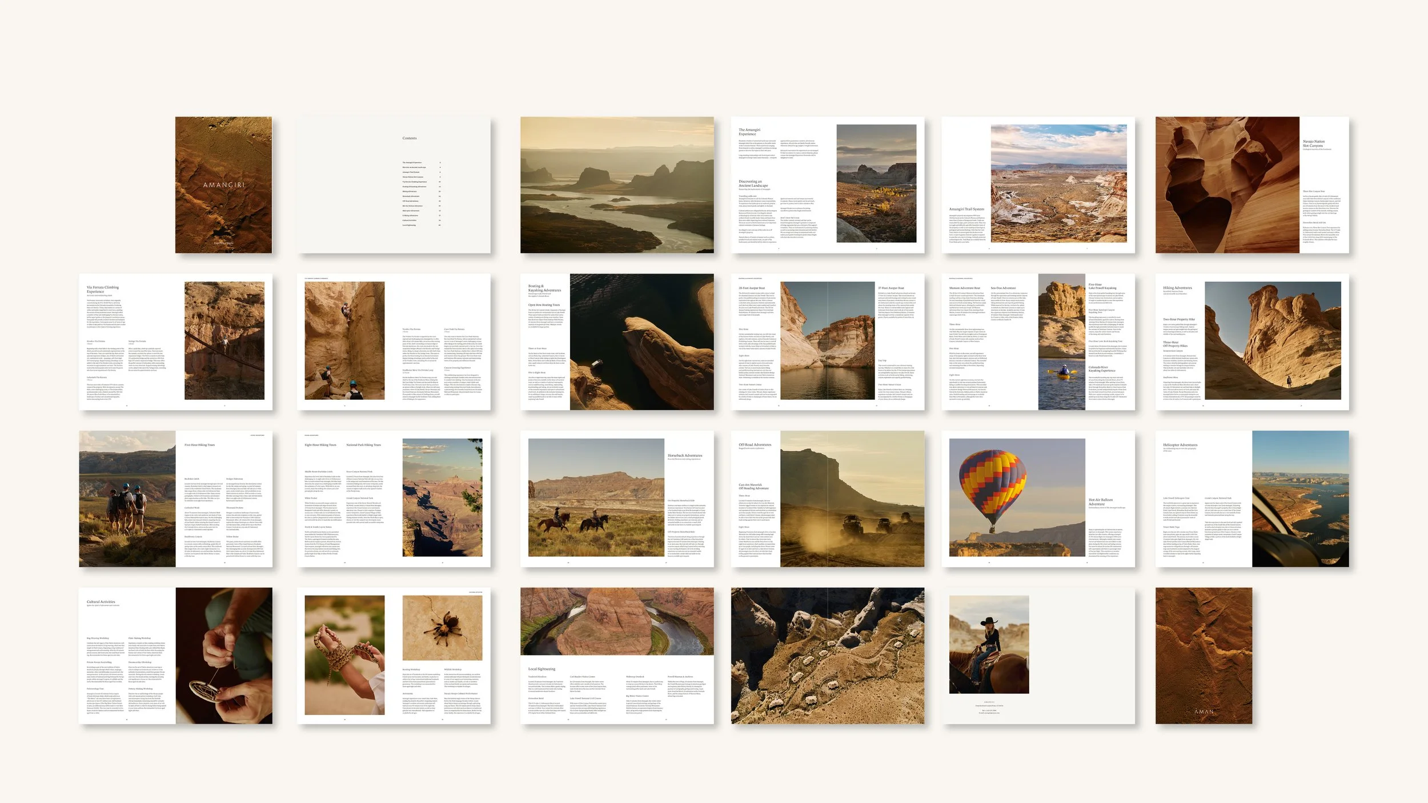This screenshot has height=803, width=1428.
Task: Click the Five-Hour Hiking Tours spread
Action: pos(175,499)
